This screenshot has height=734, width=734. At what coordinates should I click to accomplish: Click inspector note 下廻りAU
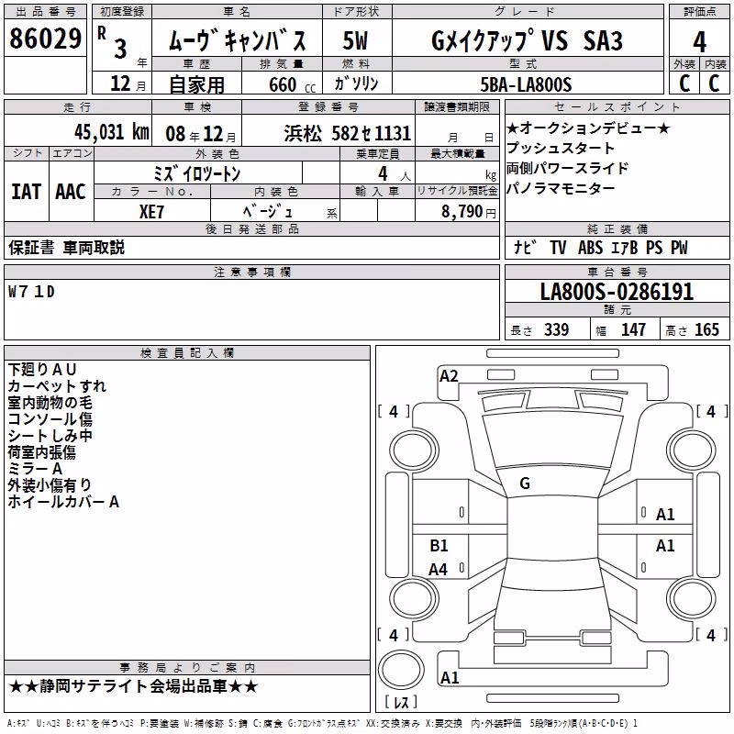[x=42, y=370]
